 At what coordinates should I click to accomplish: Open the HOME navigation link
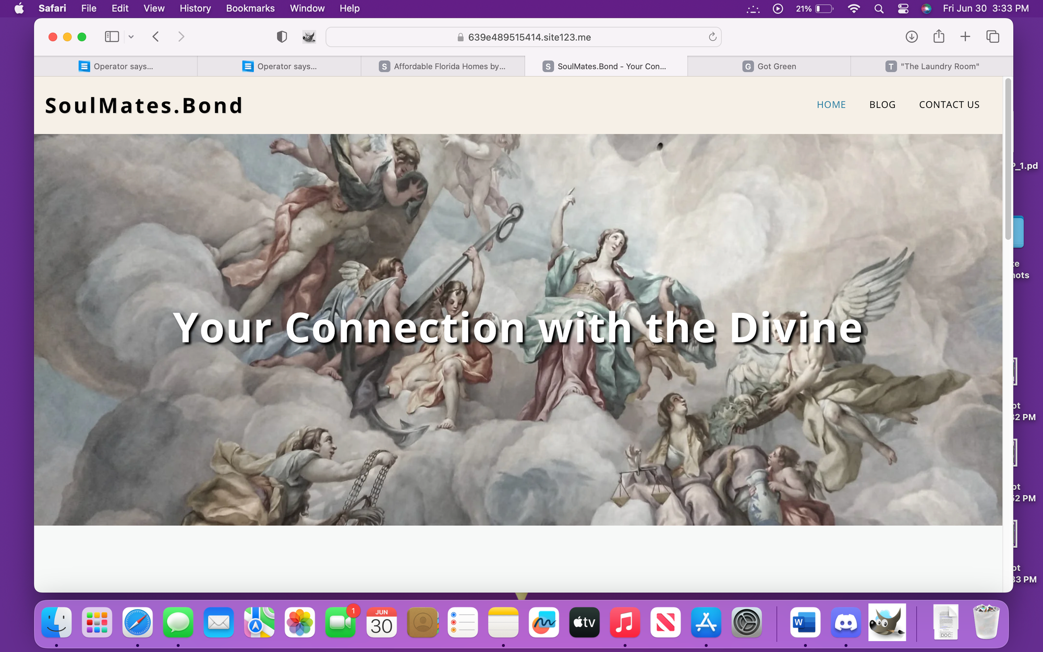tap(831, 104)
